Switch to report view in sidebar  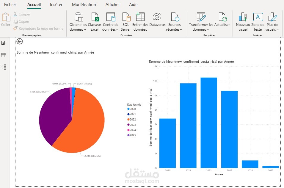pyautogui.click(x=4, y=43)
